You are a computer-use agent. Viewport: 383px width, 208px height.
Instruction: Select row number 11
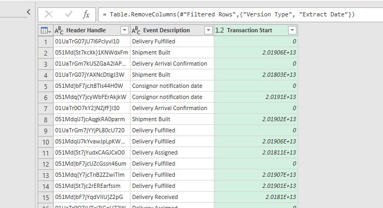click(46, 153)
